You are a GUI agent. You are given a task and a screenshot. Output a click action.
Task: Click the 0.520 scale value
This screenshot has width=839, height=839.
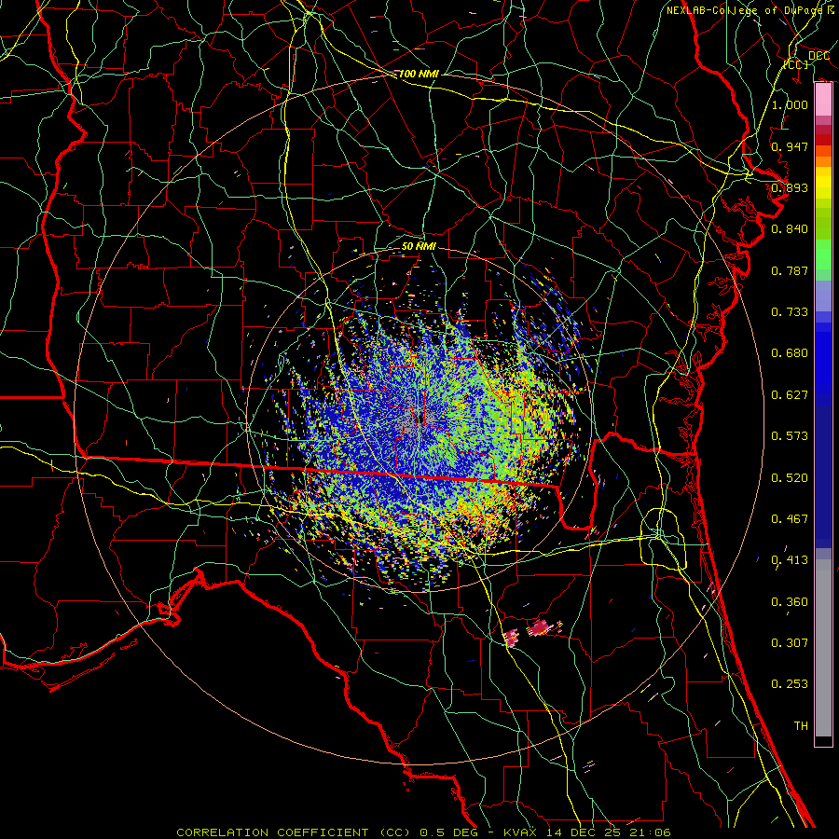point(790,478)
